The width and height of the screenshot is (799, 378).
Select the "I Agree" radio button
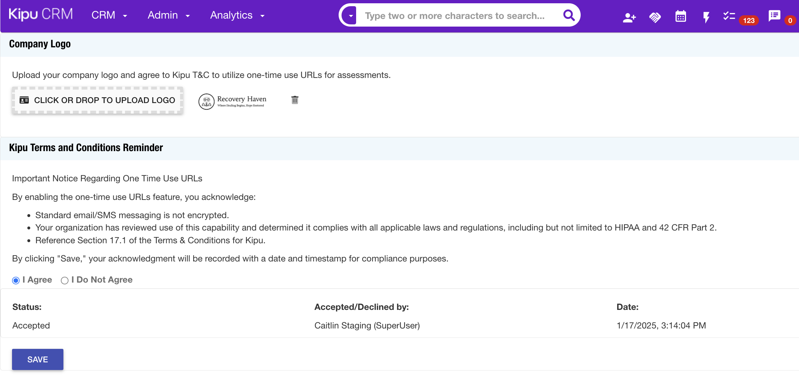pos(16,280)
